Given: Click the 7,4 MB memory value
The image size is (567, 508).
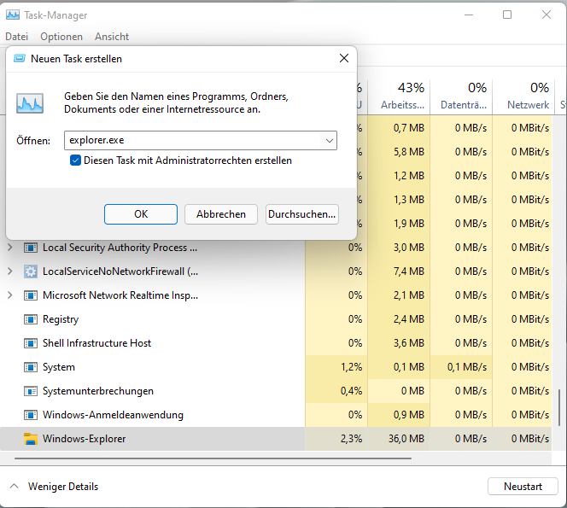Looking at the screenshot, I should click(409, 272).
